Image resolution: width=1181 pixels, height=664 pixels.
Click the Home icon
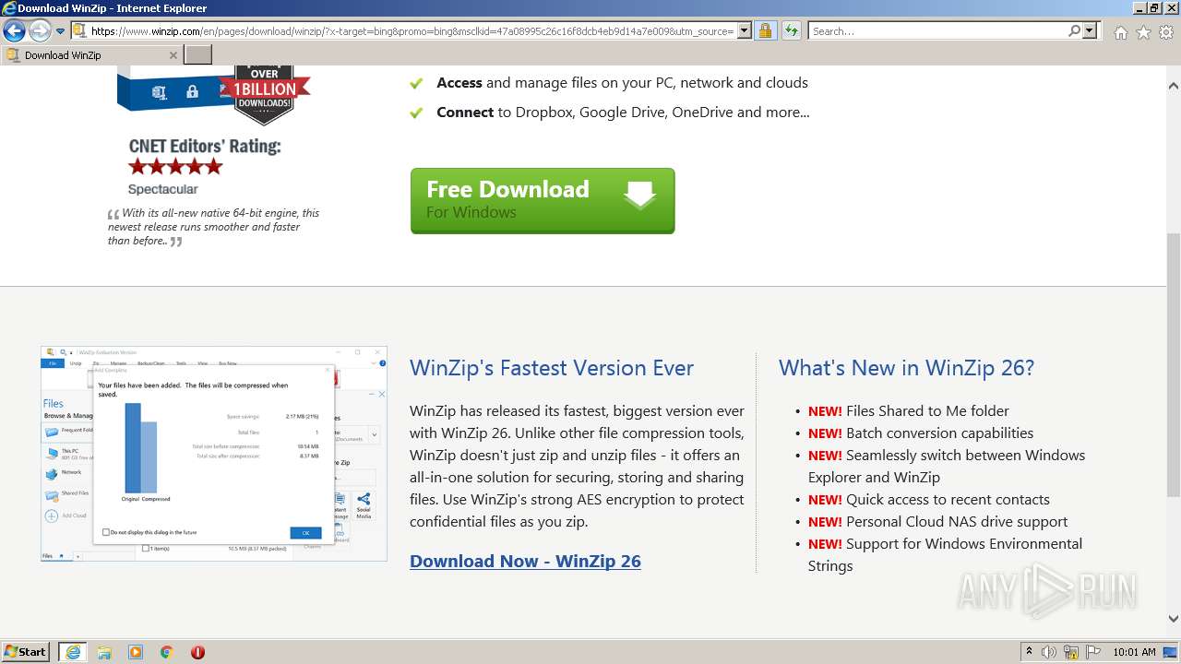[x=1120, y=32]
